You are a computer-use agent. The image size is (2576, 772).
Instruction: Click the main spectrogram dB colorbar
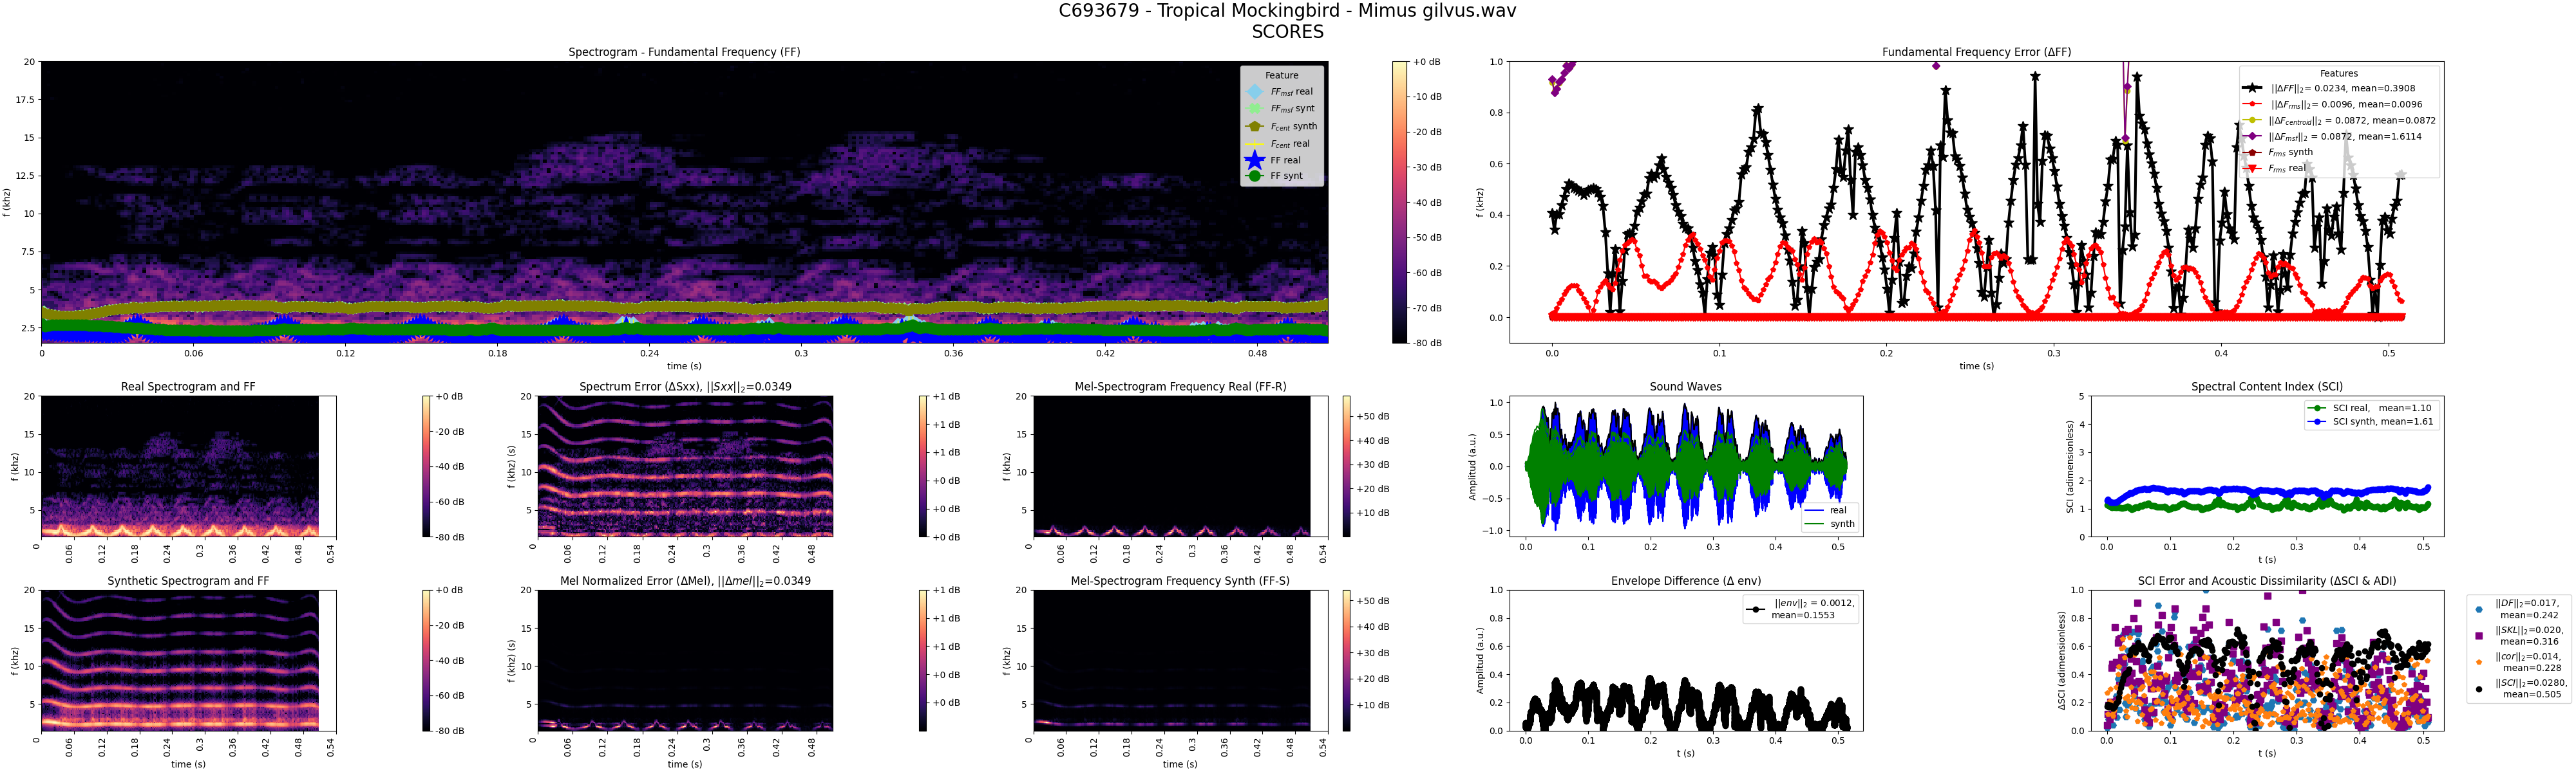click(x=1399, y=202)
